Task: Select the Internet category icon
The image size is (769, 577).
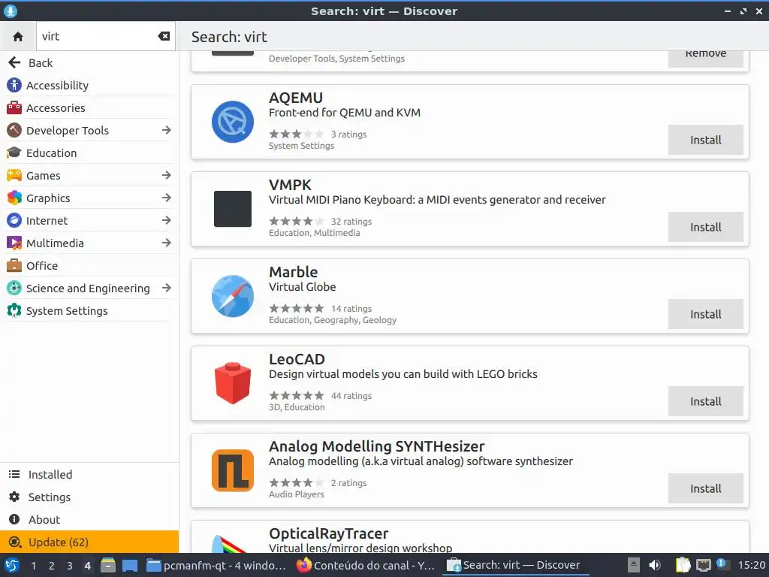Action: [x=14, y=221]
